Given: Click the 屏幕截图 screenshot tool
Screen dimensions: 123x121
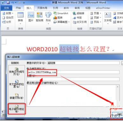Looking at the screenshot, I should [x=61, y=22].
